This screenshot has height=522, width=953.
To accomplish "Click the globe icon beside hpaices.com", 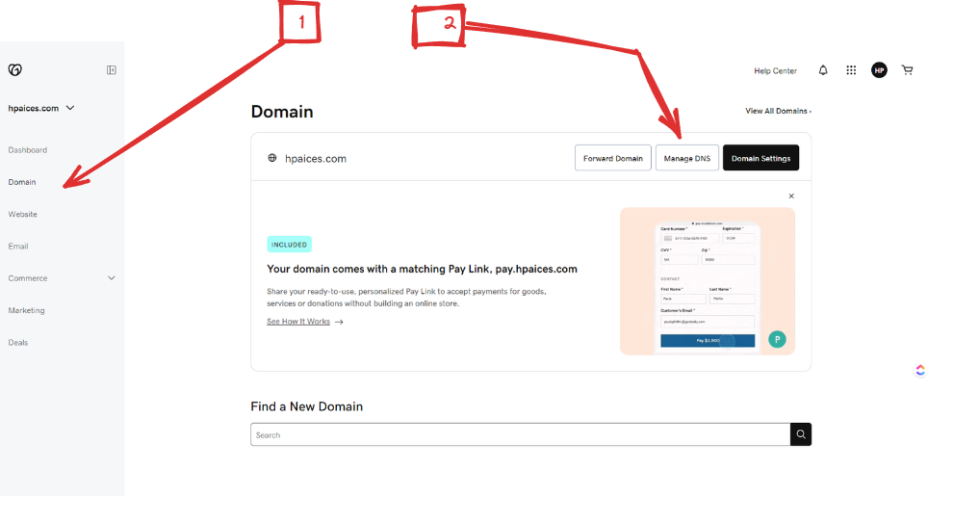I will click(x=272, y=158).
